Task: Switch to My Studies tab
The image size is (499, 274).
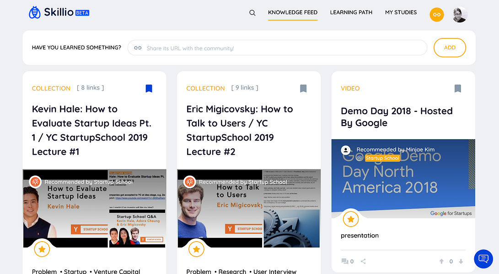Action: (x=401, y=12)
